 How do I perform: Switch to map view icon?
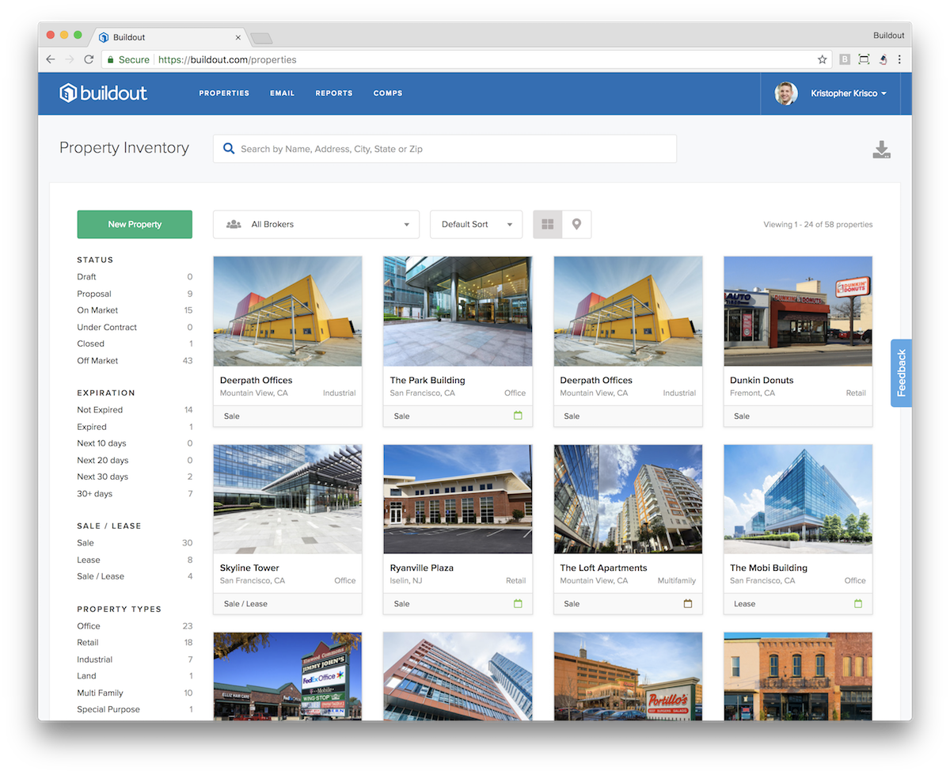click(x=576, y=225)
